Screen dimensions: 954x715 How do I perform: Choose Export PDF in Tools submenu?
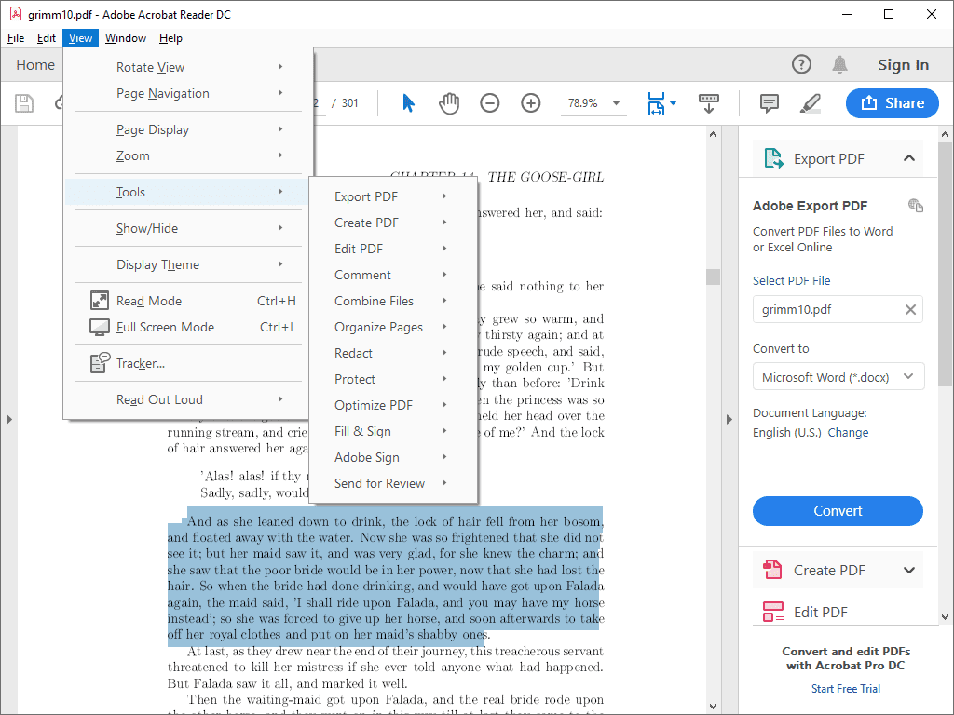[x=393, y=196]
